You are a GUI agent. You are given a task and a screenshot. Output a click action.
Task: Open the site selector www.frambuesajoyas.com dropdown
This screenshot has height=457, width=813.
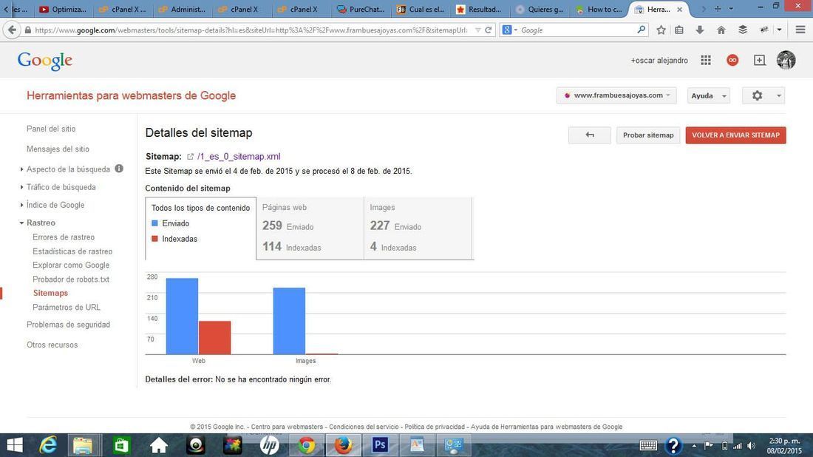tap(616, 95)
